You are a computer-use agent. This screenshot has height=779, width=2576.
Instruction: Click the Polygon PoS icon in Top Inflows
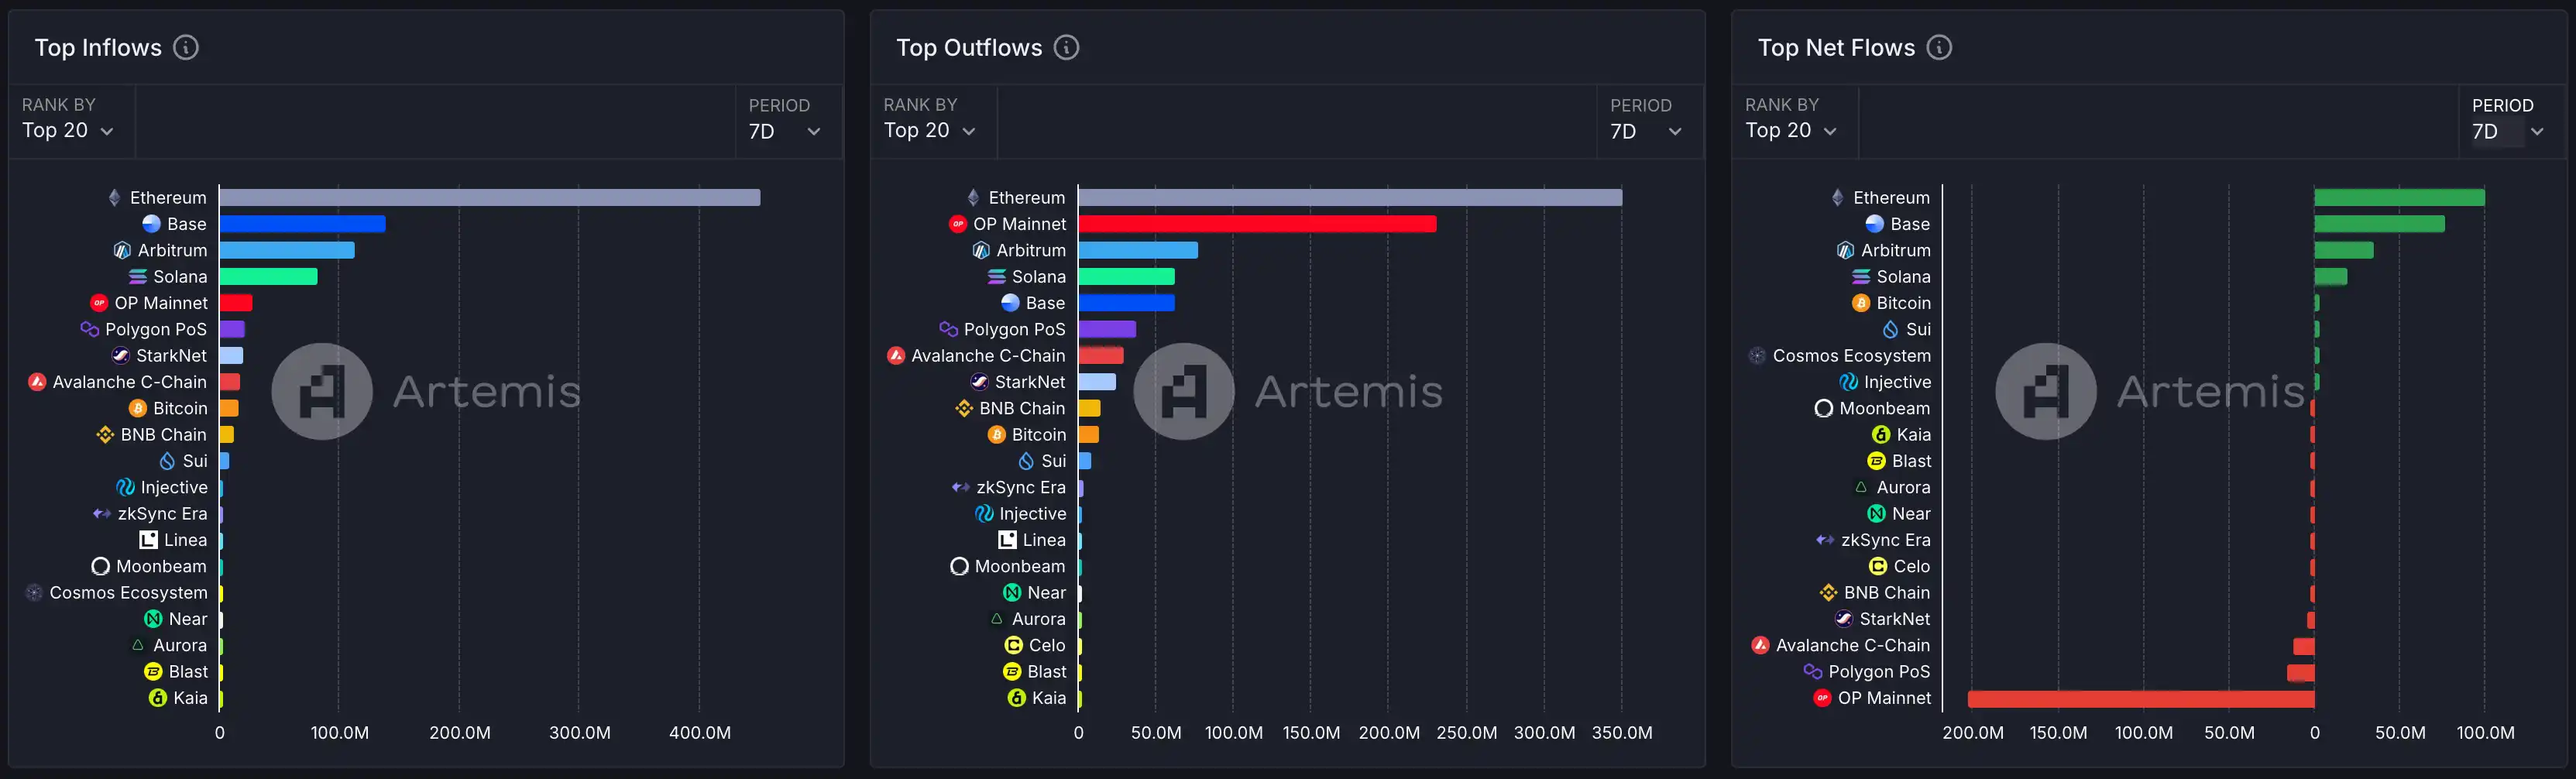click(90, 329)
